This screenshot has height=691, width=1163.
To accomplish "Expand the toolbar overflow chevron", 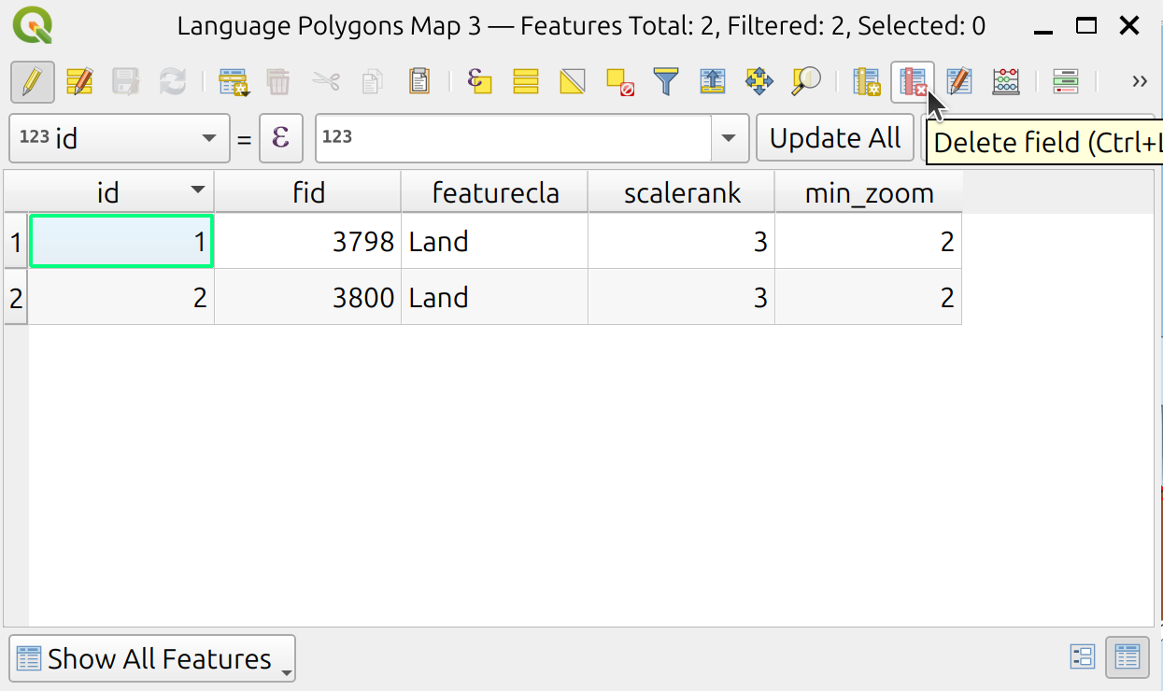I will click(x=1139, y=82).
